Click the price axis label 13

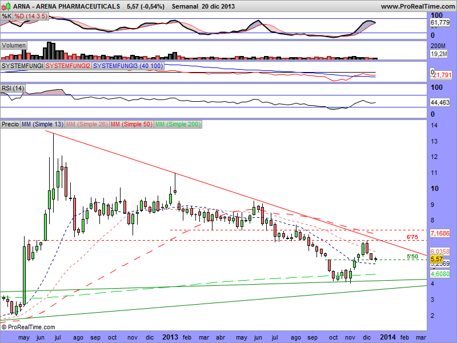pos(434,141)
